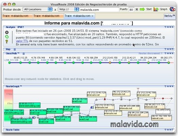Open the All Locations dropdown

(37, 9)
